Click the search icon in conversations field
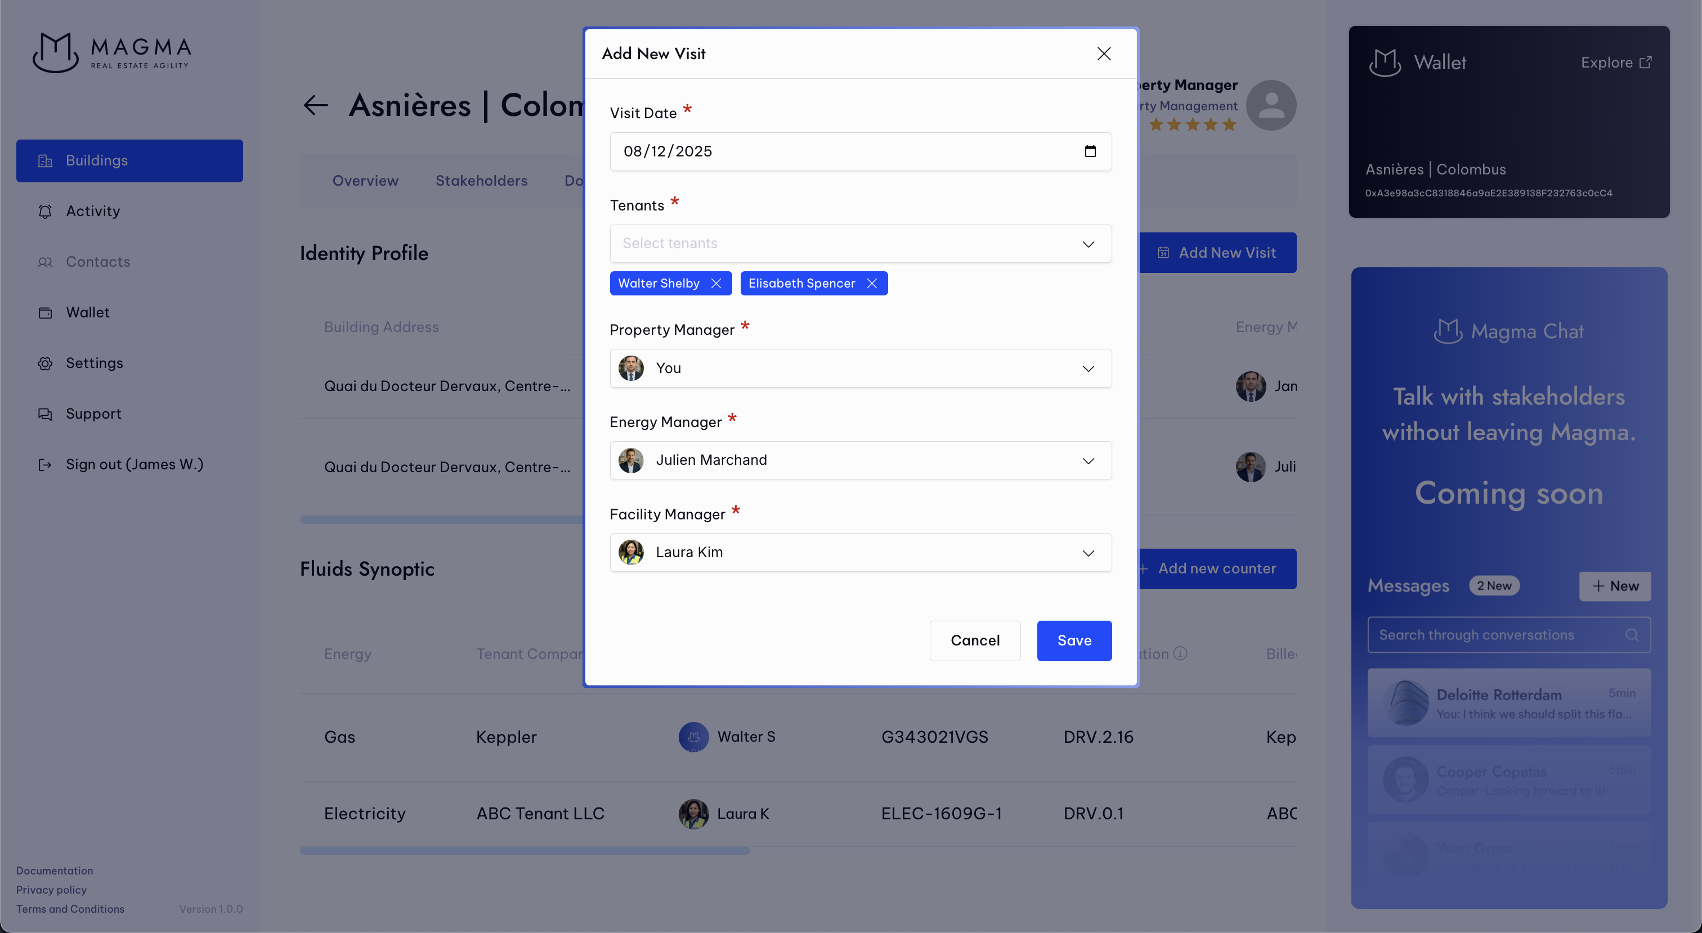Screen dimensions: 1702x933 click(1631, 635)
